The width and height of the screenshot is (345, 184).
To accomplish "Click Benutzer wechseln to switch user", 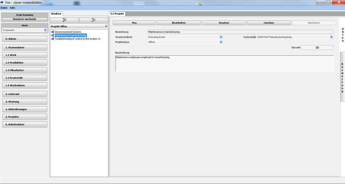I will coord(25,19).
